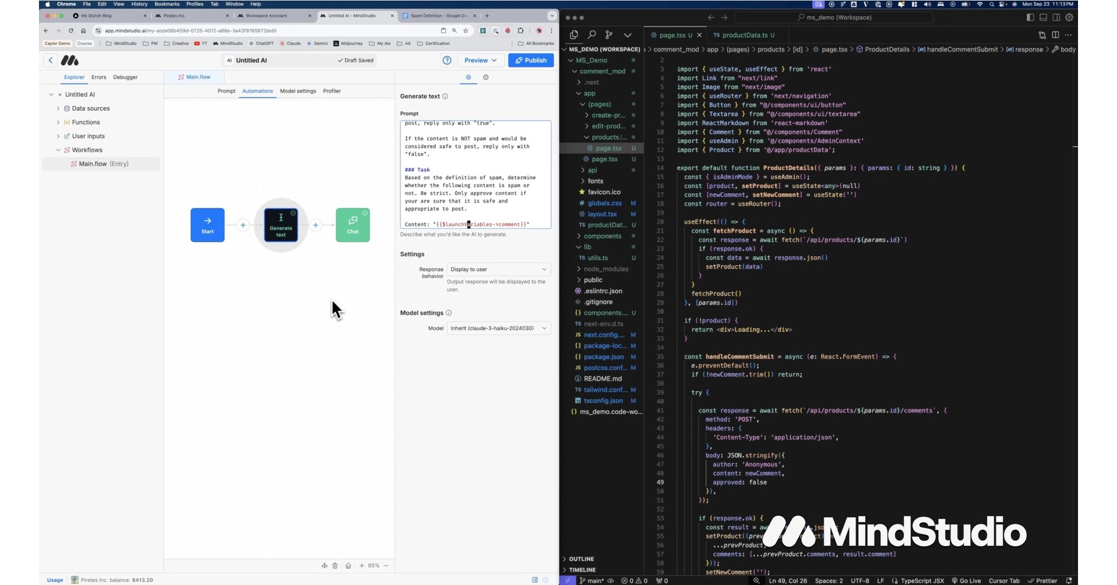Click the home icon to recenter the canvas
Viewport: 1117px width, 585px height.
348,565
